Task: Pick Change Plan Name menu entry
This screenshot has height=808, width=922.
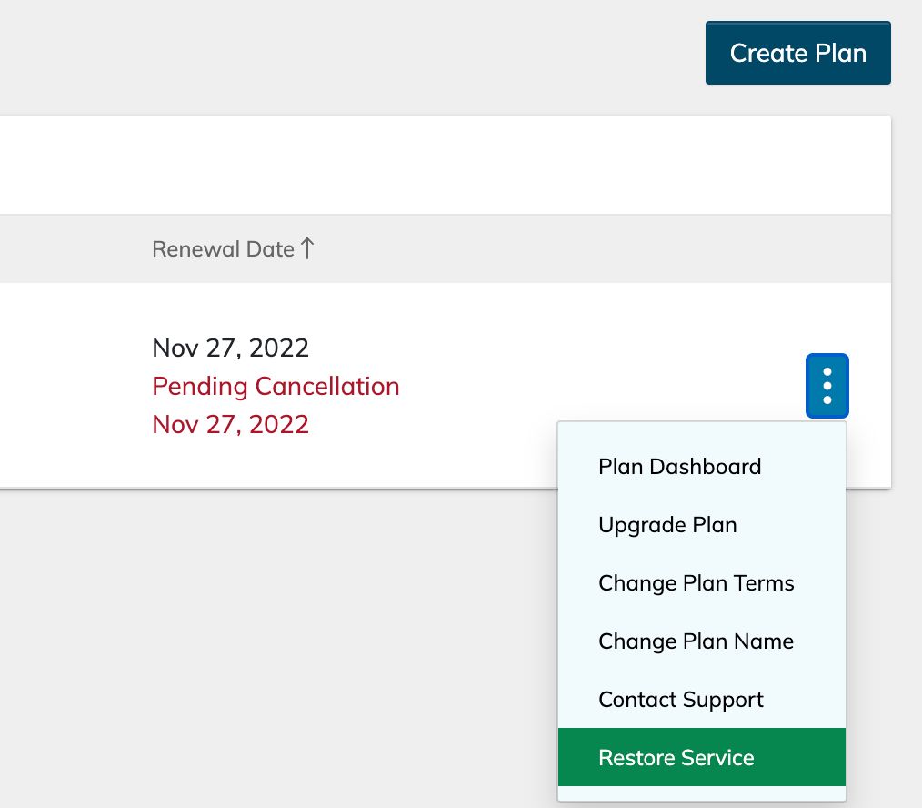Action: tap(696, 641)
